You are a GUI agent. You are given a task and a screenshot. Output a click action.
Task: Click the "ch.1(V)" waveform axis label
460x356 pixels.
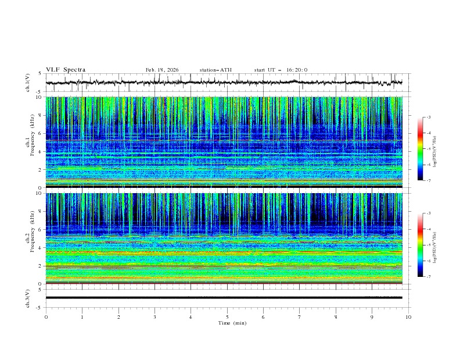coord(28,83)
